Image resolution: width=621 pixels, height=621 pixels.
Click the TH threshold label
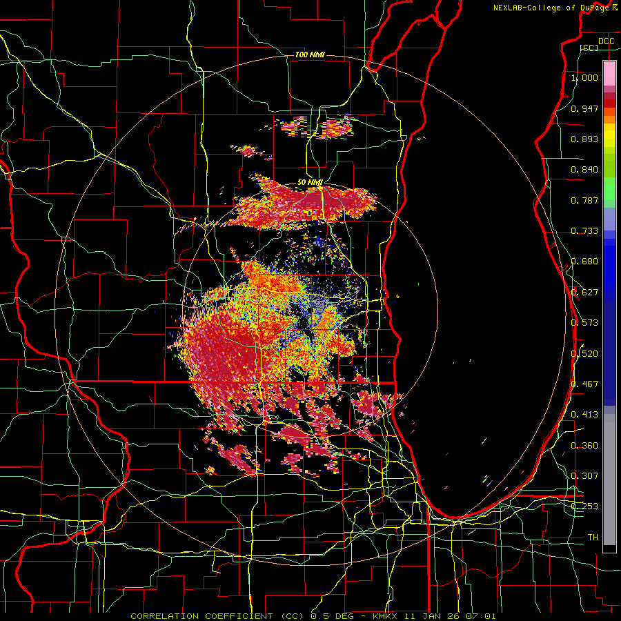593,537
